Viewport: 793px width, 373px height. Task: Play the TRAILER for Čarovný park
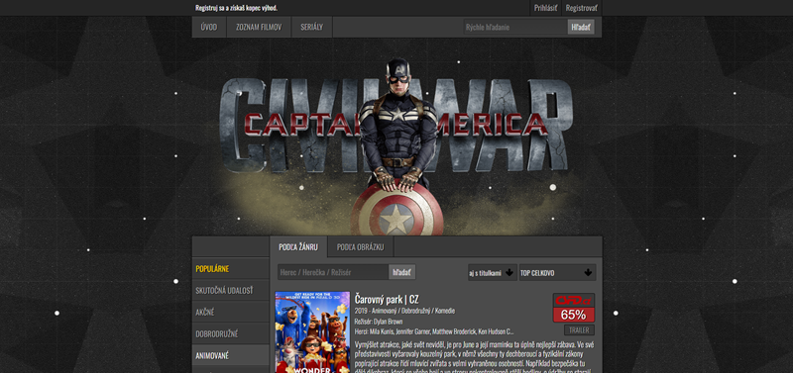tap(579, 330)
